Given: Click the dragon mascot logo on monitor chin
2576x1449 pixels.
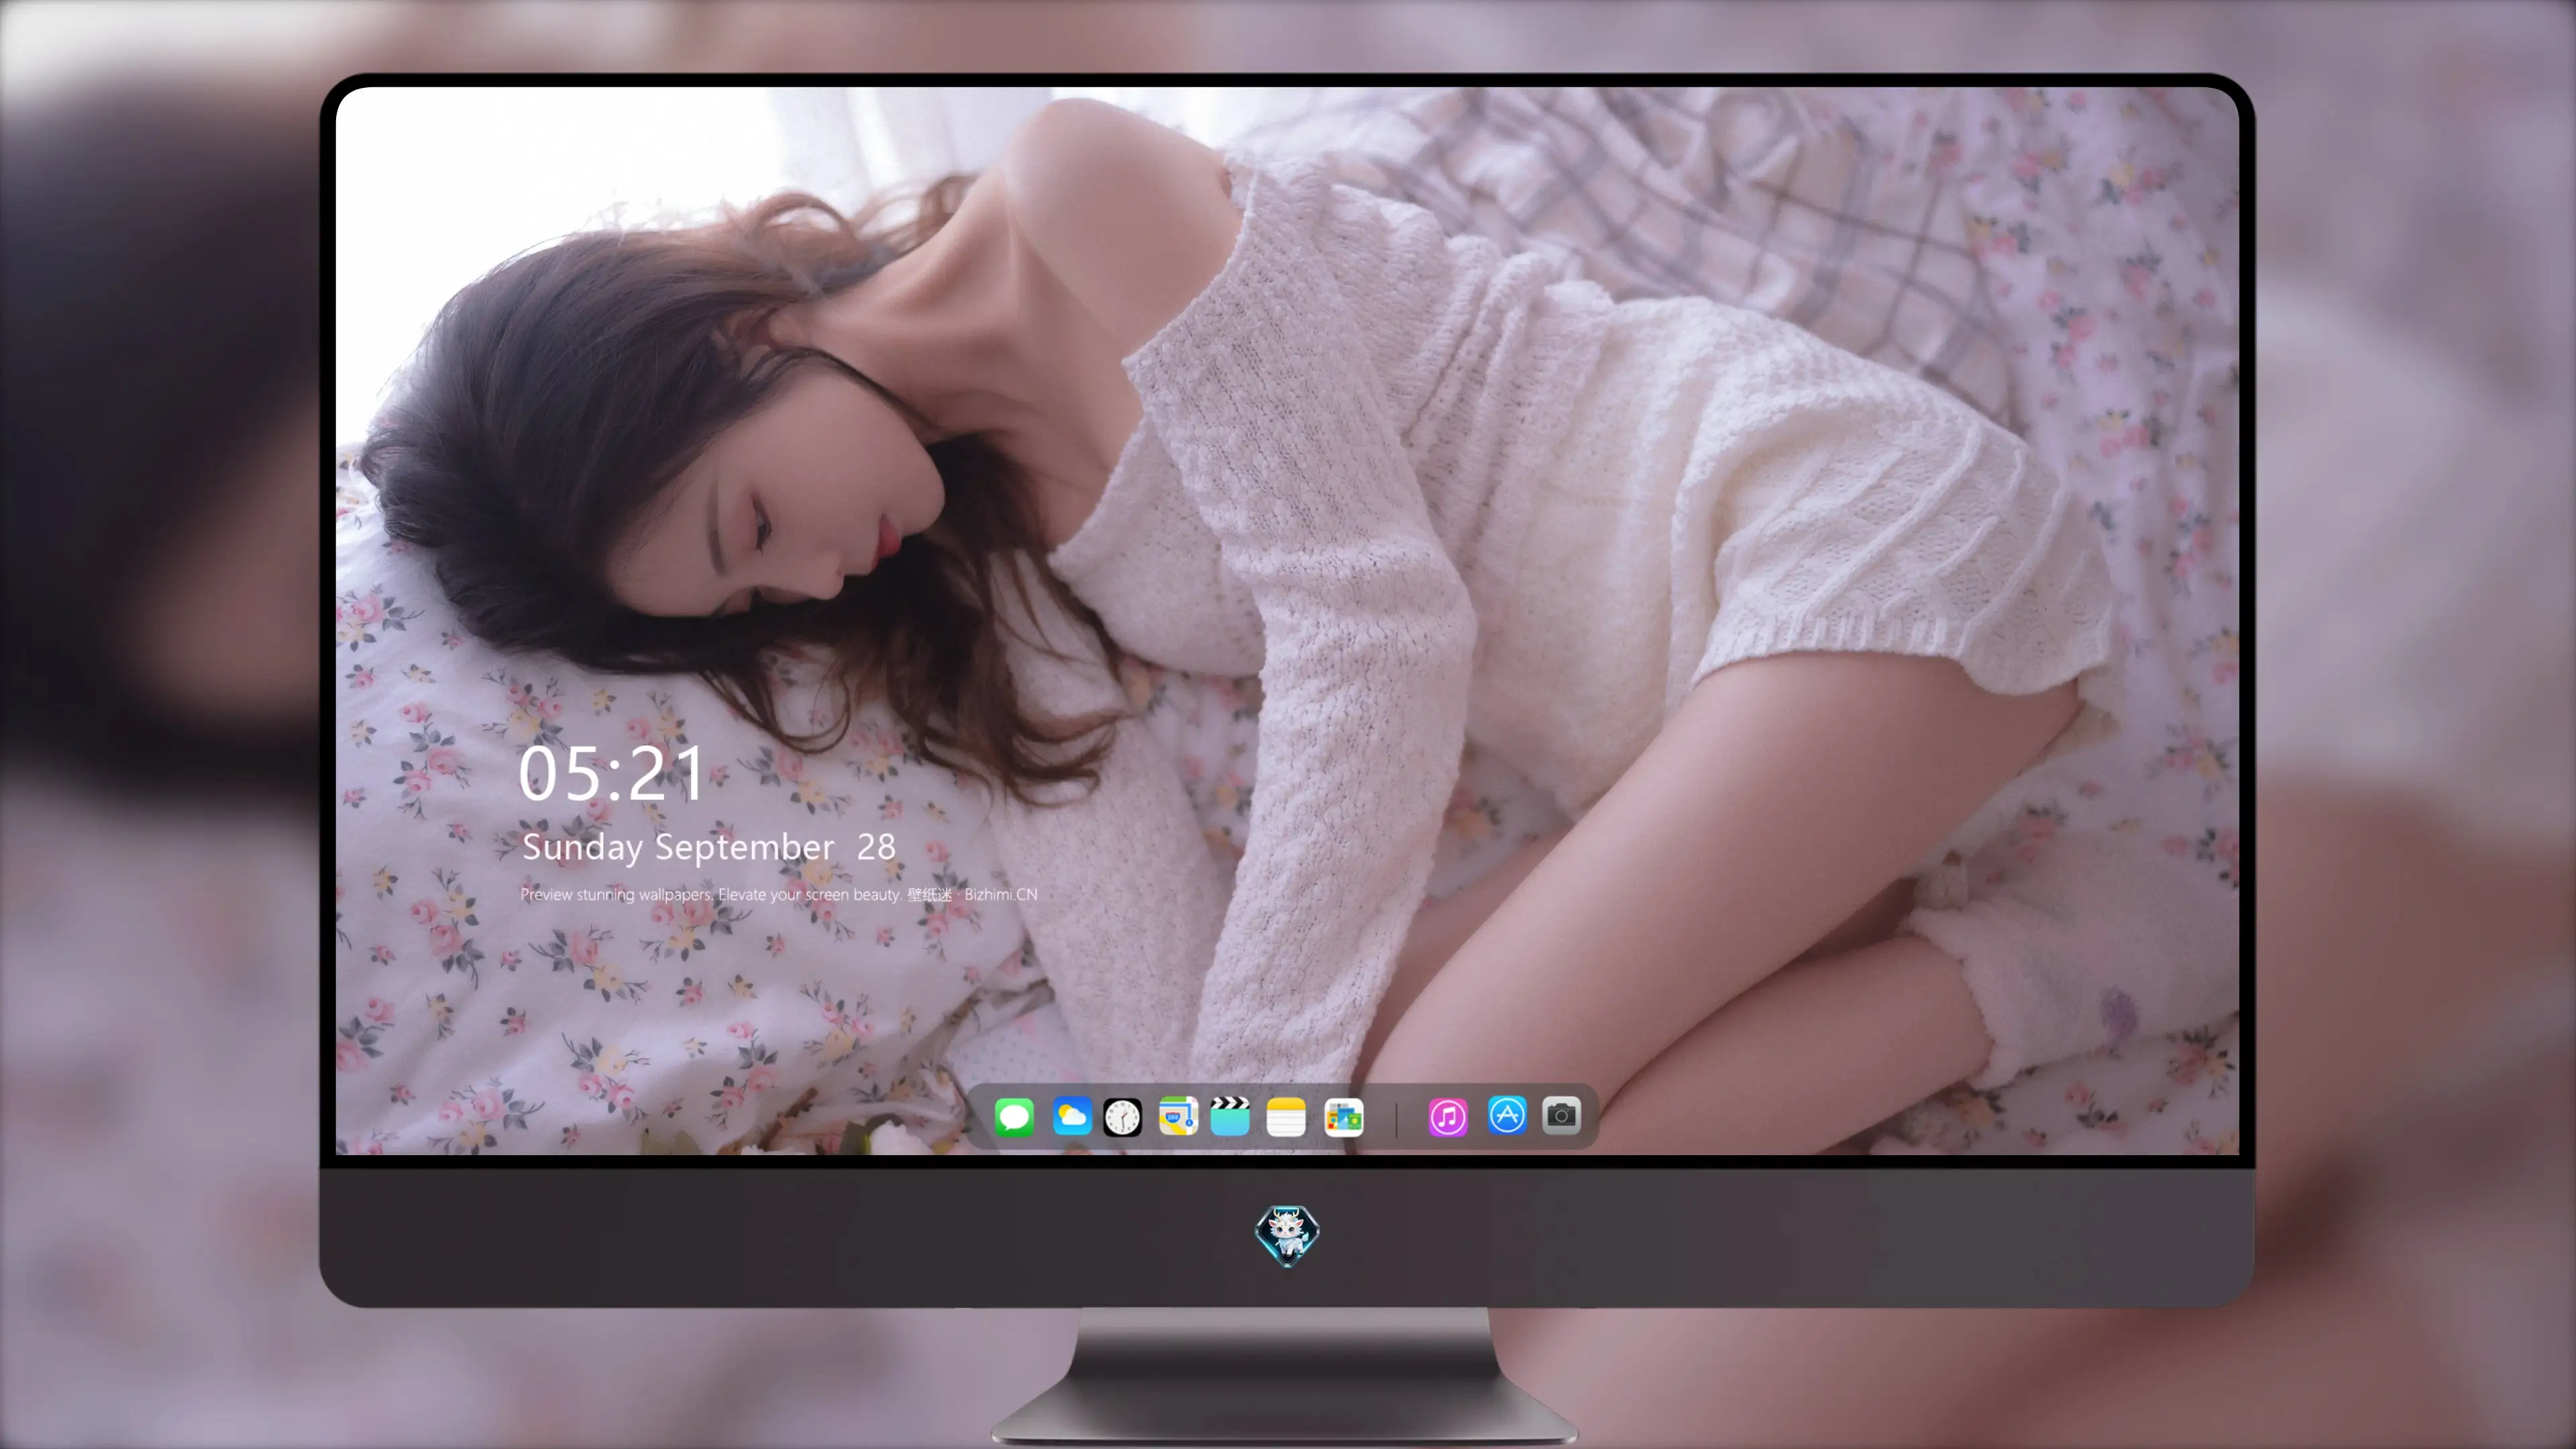Looking at the screenshot, I should tap(1287, 1235).
